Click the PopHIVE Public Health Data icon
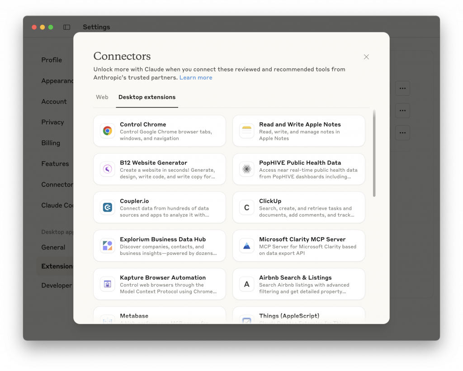 (247, 169)
